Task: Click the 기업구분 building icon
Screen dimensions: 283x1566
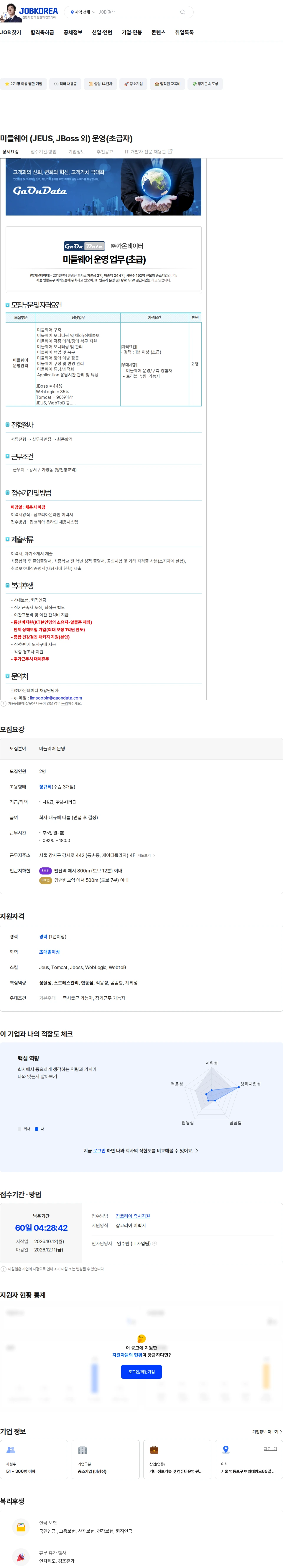Action: click(83, 1450)
